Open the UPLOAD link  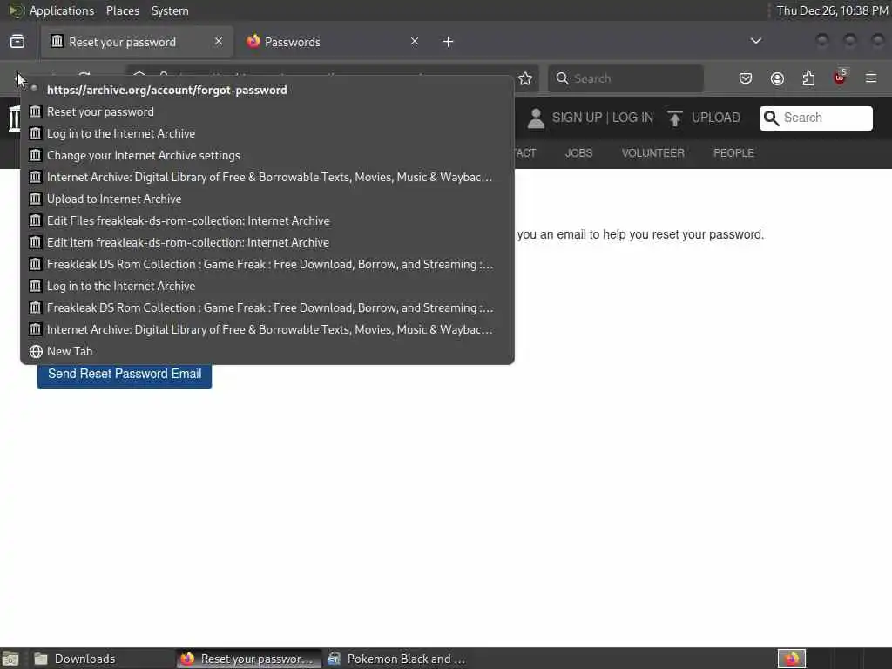click(x=716, y=118)
